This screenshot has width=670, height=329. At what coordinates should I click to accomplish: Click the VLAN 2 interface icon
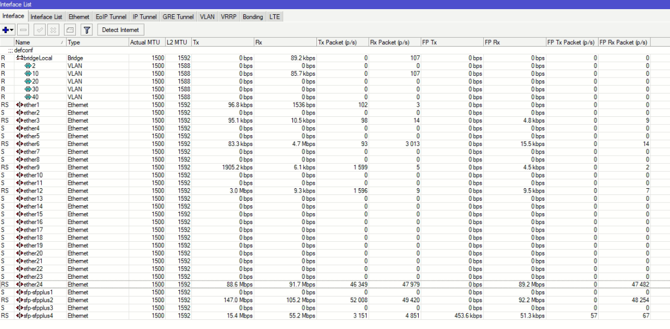[28, 66]
